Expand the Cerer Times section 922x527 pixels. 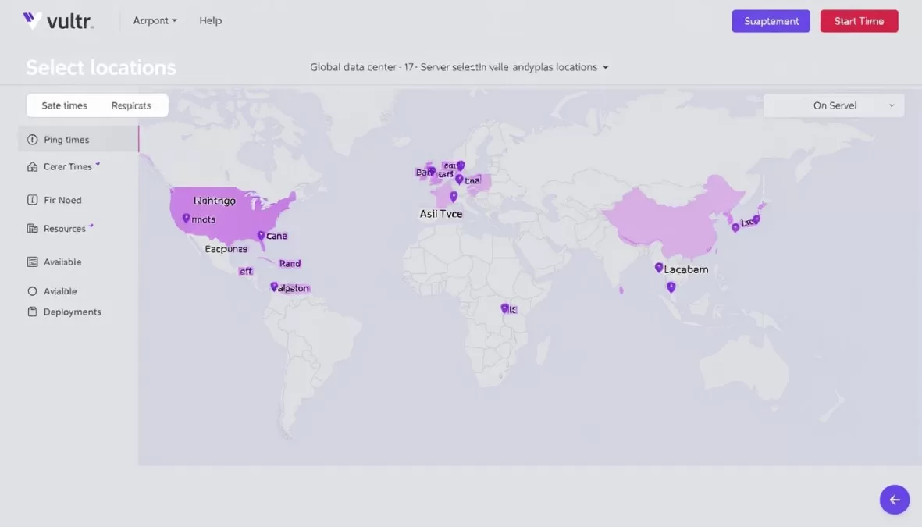tap(66, 166)
